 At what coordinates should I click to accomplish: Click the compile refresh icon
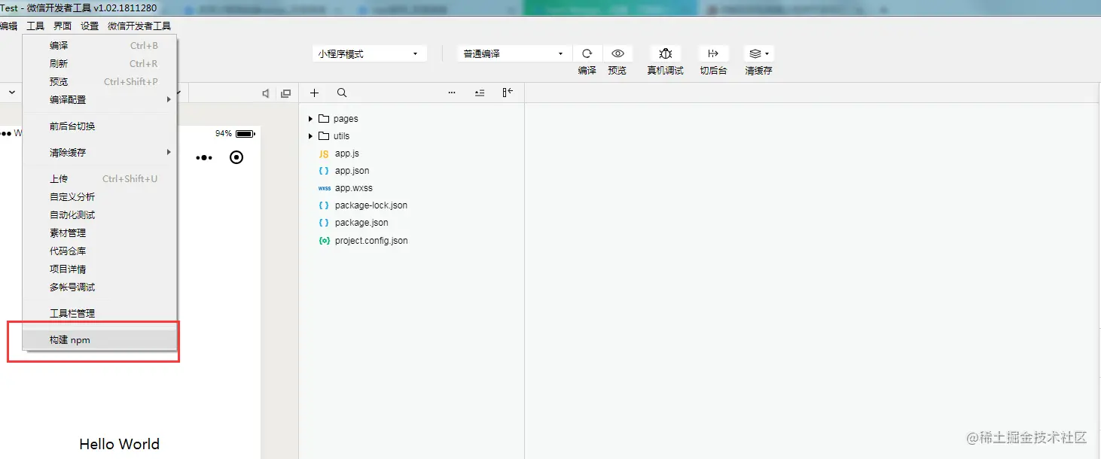(x=587, y=53)
